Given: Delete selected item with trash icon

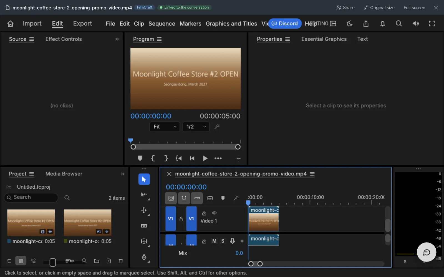Looking at the screenshot, I should pos(121,261).
